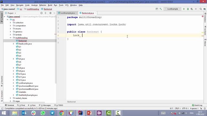Change line separator CRLF in status bar
Viewport: 207px width, 116px height.
click(x=178, y=108)
